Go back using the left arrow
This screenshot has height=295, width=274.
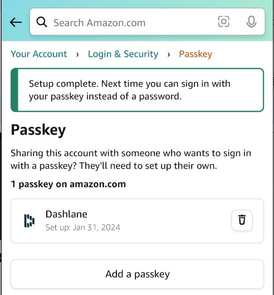(x=16, y=22)
